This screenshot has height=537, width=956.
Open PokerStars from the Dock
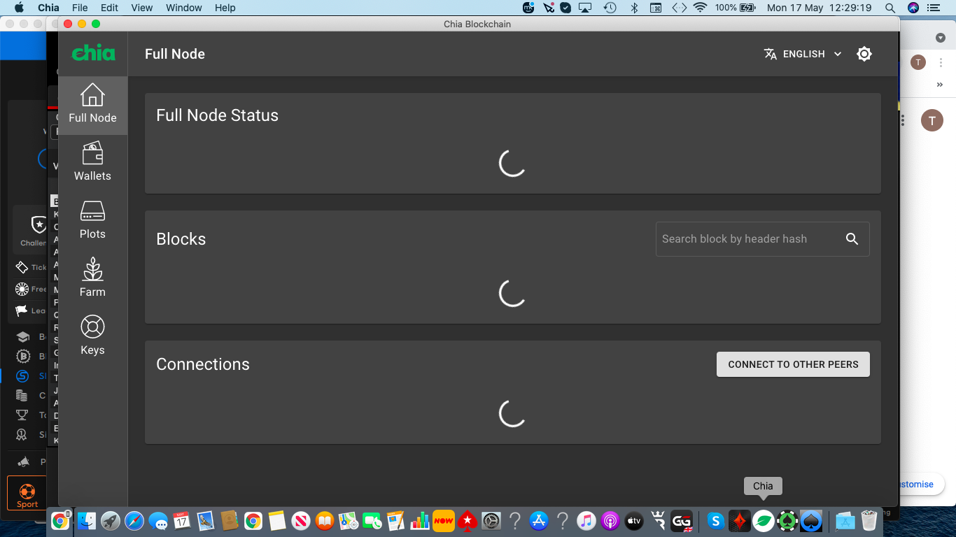(x=468, y=521)
